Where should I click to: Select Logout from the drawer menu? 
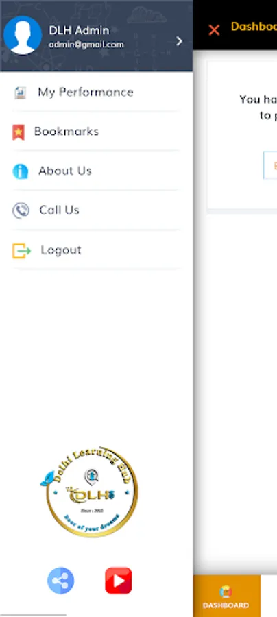click(x=97, y=250)
